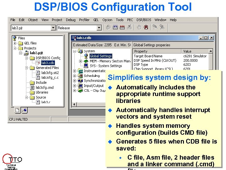The width and height of the screenshot is (226, 170).
Task: Select the Include folder
Action: 41,82
